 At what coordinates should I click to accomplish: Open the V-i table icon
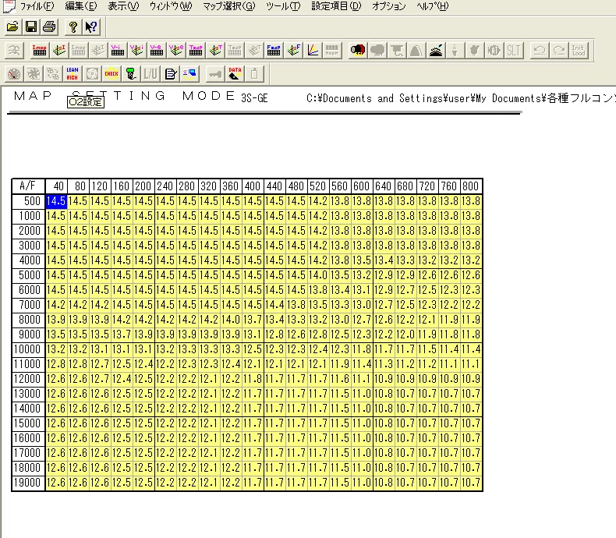pyautogui.click(x=117, y=50)
